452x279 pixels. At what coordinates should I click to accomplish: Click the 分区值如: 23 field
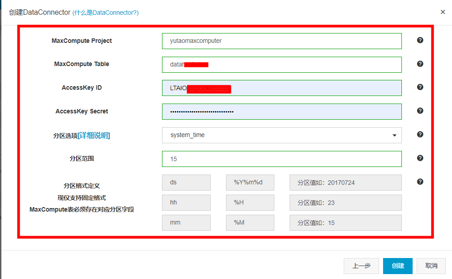345,203
